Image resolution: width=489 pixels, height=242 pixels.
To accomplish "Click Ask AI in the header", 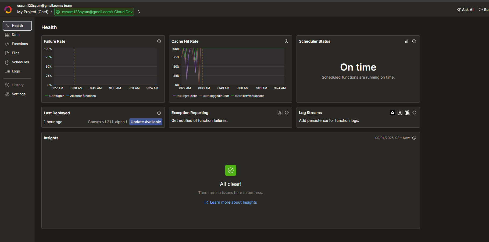I will 465,10.
